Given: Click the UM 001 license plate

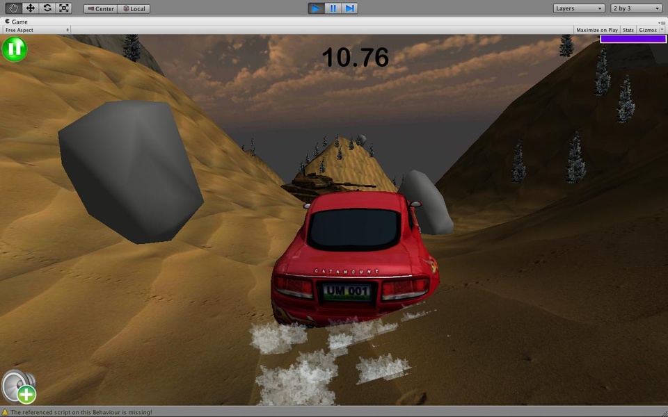Looking at the screenshot, I should (x=347, y=293).
